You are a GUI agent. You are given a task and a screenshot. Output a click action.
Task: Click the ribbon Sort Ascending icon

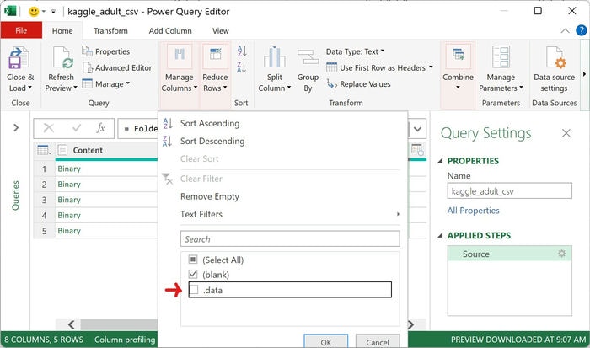tap(242, 51)
